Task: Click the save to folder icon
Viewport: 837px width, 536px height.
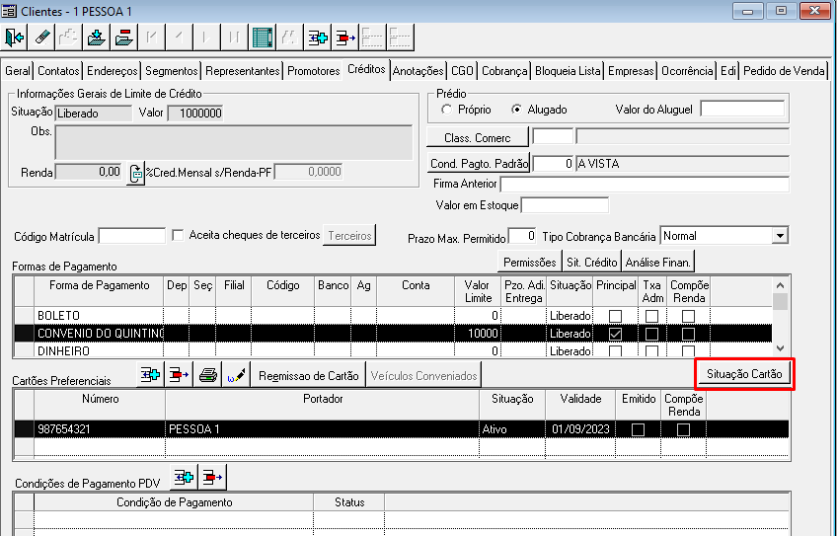Action: (x=97, y=38)
